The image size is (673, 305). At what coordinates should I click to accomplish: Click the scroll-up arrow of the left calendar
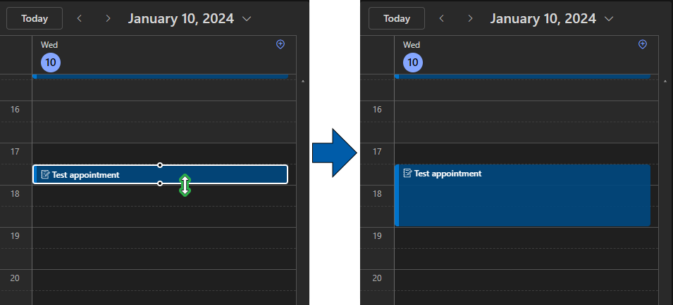tap(302, 82)
